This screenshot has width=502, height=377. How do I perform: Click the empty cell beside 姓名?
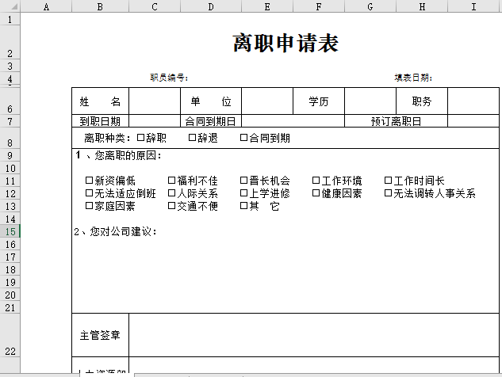click(154, 101)
